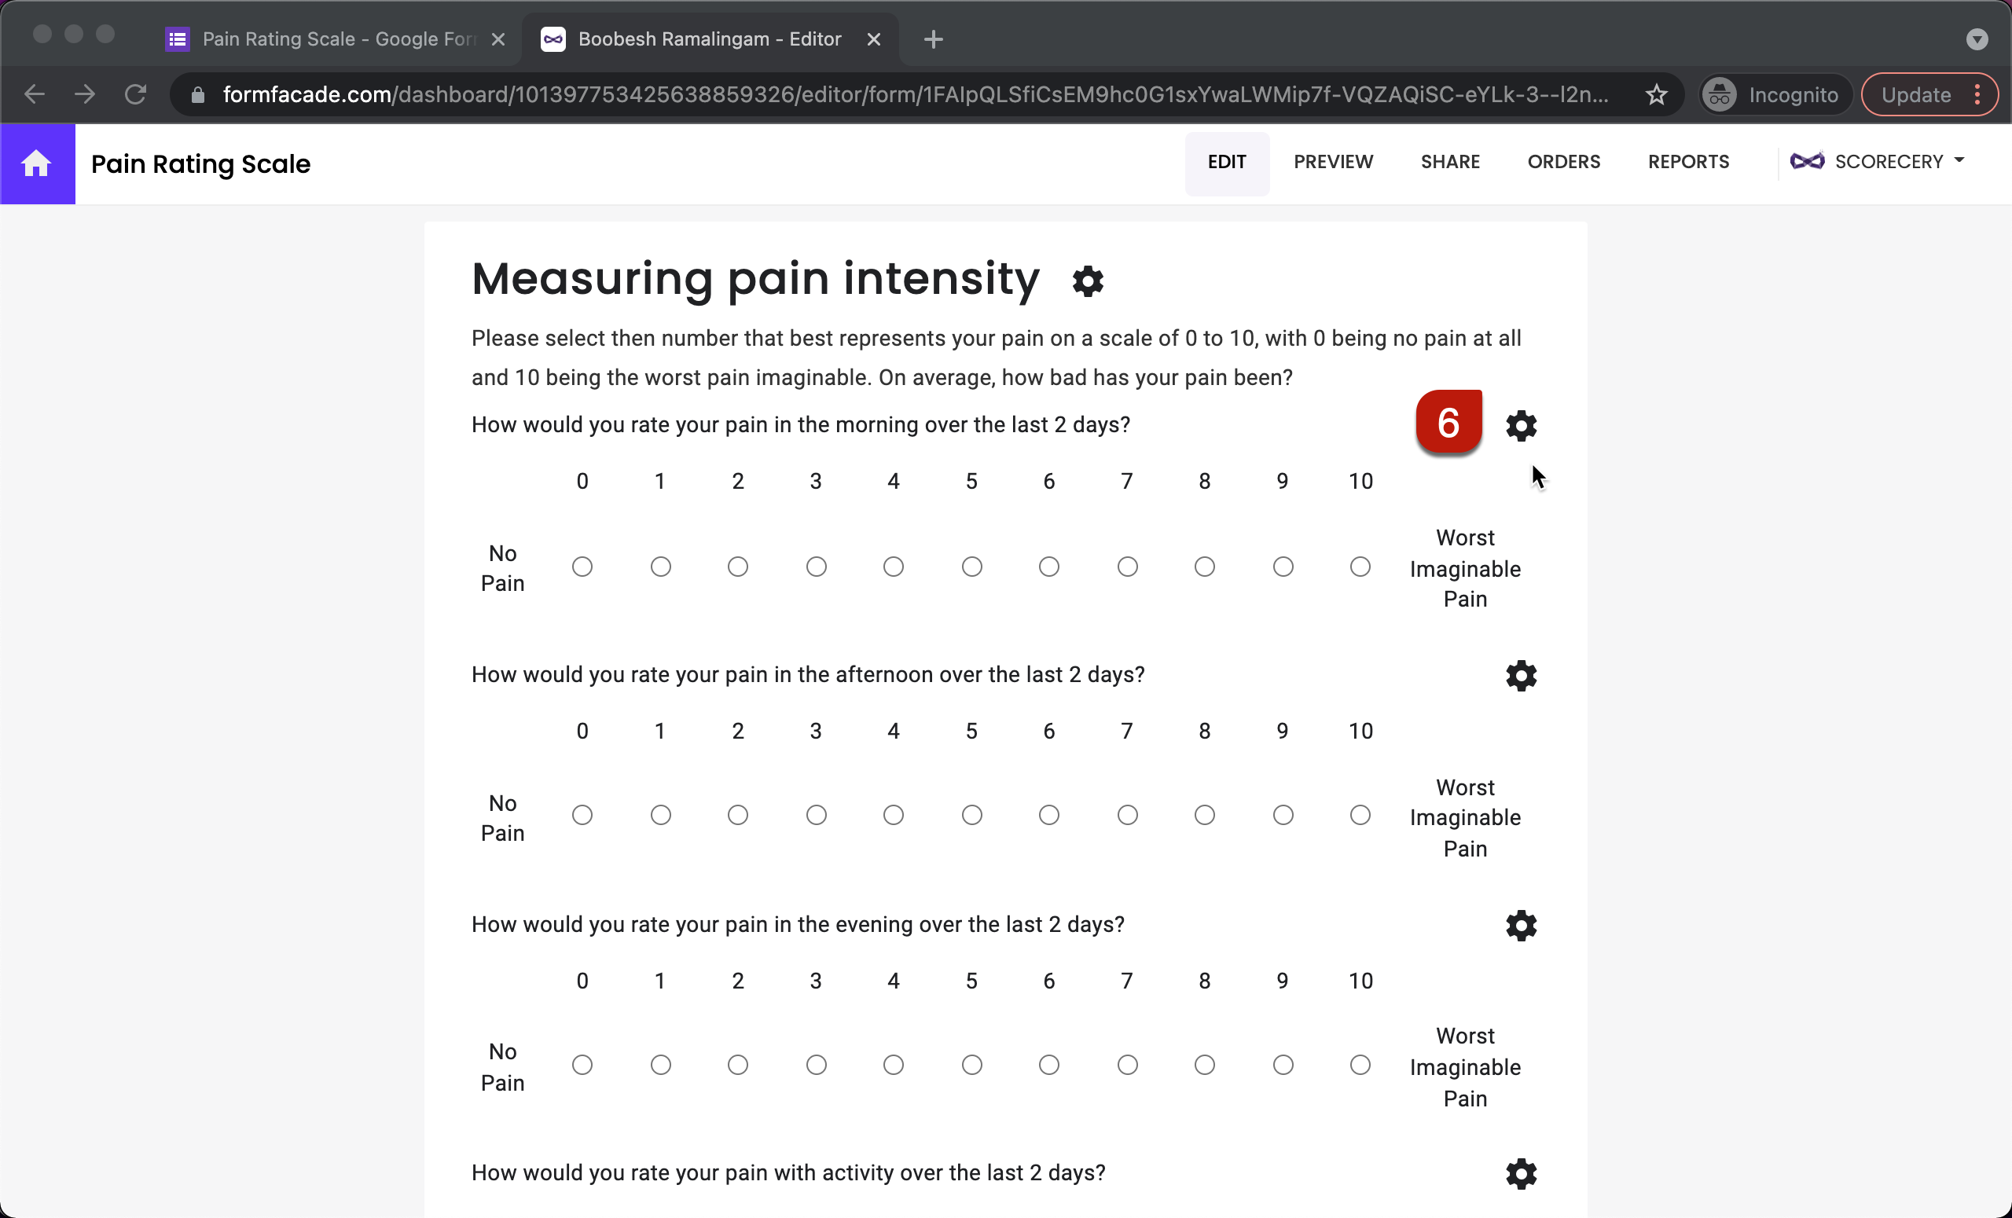Open tab search dropdown arrow
The width and height of the screenshot is (2012, 1218).
click(1976, 39)
